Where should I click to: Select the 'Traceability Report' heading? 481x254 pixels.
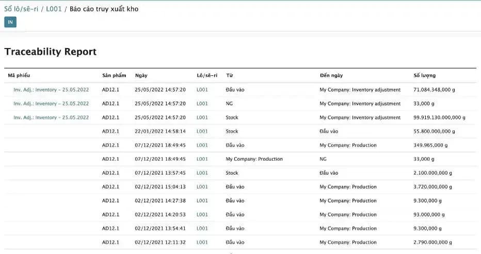pos(50,52)
